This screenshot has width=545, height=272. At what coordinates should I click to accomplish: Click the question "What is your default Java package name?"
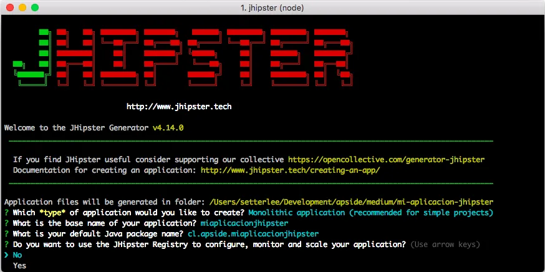[x=99, y=234]
